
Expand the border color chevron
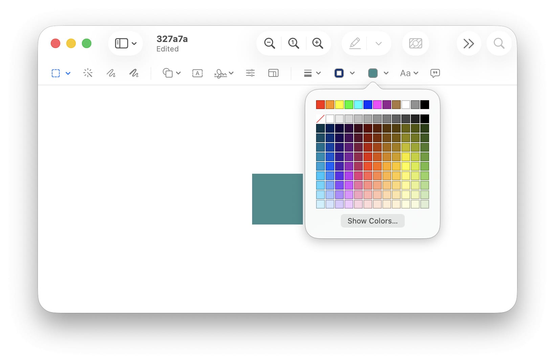[352, 73]
